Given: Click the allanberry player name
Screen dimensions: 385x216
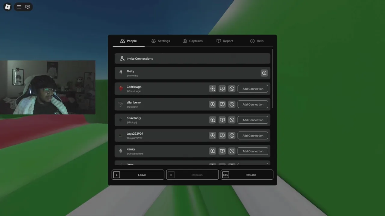Looking at the screenshot, I should coord(134,103).
